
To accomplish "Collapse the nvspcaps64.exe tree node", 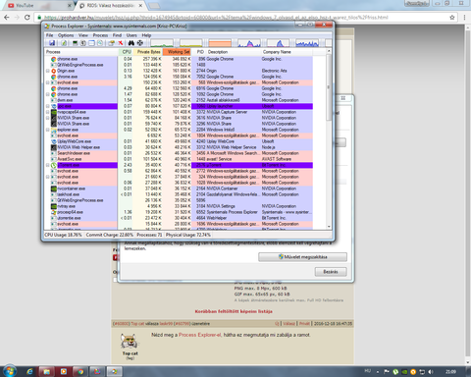I will 48,112.
